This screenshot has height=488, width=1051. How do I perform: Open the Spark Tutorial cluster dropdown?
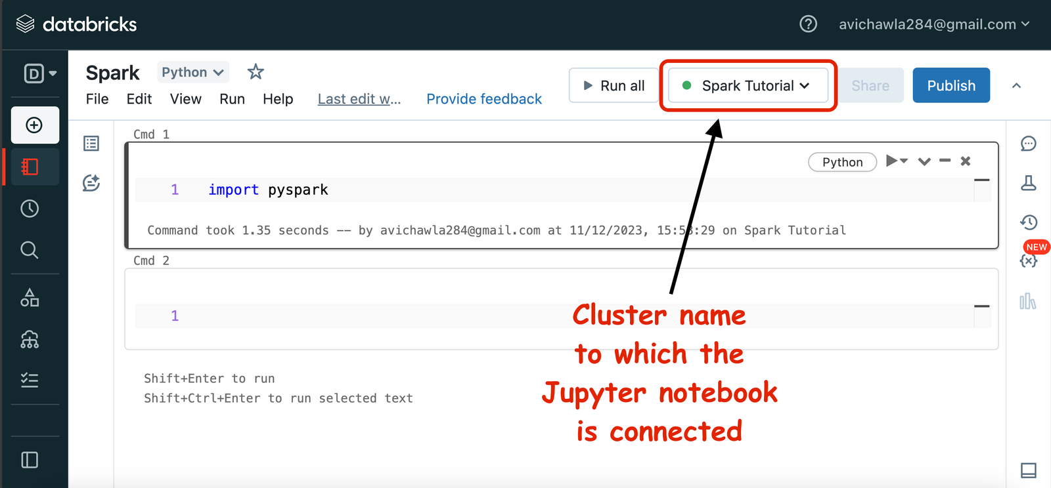click(748, 86)
